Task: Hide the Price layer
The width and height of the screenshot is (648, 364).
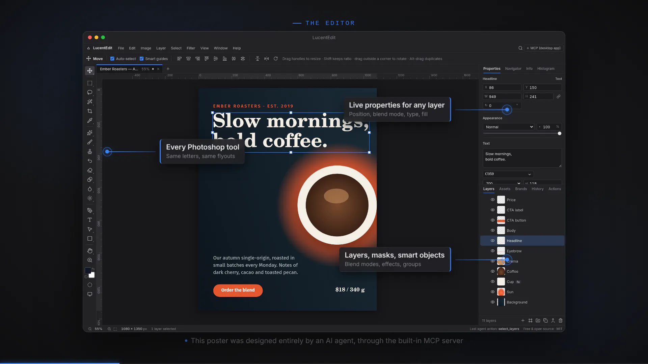Action: pyautogui.click(x=493, y=200)
